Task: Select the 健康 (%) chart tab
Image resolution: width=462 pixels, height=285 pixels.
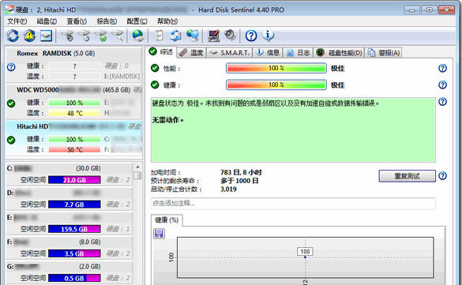Action: pyautogui.click(x=167, y=220)
